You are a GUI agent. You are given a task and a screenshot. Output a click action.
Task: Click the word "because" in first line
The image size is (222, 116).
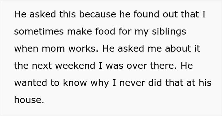(x=98, y=15)
